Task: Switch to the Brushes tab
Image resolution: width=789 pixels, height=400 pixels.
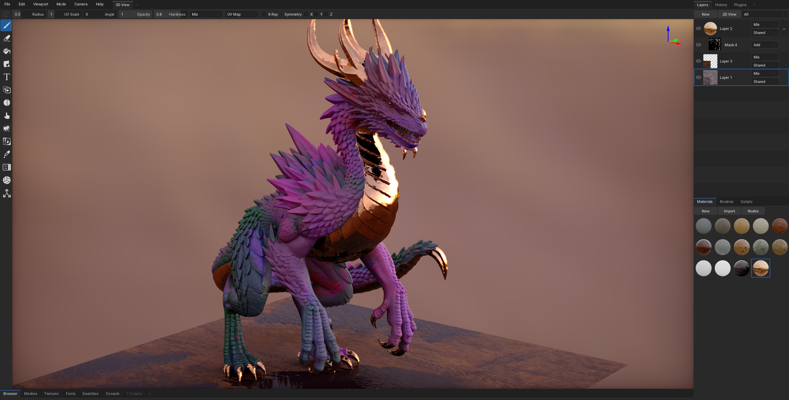Action: pyautogui.click(x=726, y=202)
